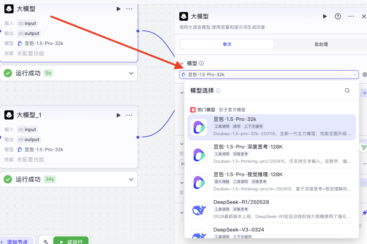Click the avatar icon in the 大模型 settings panel header
Image resolution: width=367 pixels, height=244 pixels.
coord(184,16)
